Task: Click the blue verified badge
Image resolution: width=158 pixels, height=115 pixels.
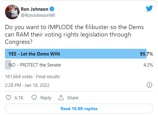Action: (x=52, y=9)
